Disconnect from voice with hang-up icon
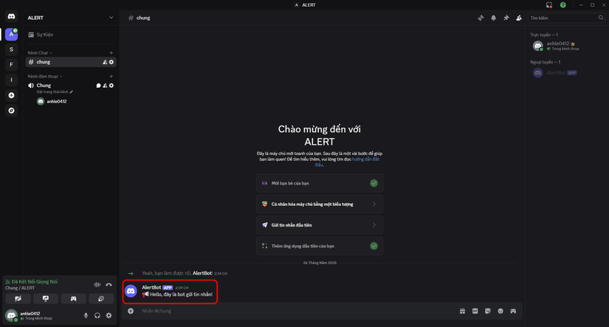The image size is (609, 327). [x=109, y=285]
